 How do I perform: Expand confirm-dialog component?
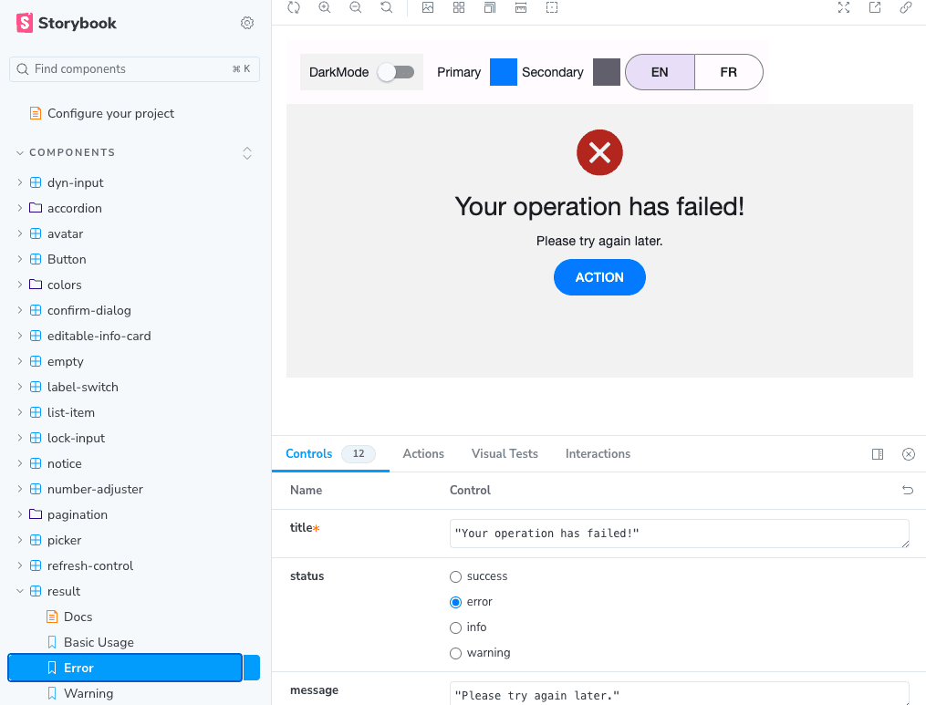coord(89,310)
